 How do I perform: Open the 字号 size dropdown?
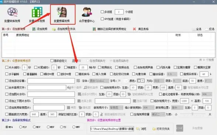[123, 81]
